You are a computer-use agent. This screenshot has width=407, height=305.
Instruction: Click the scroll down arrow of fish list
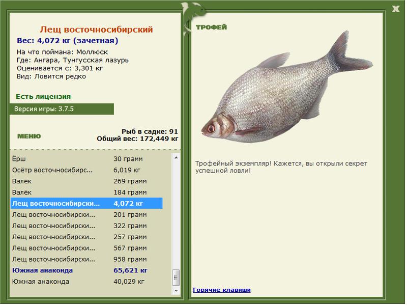tap(176, 290)
